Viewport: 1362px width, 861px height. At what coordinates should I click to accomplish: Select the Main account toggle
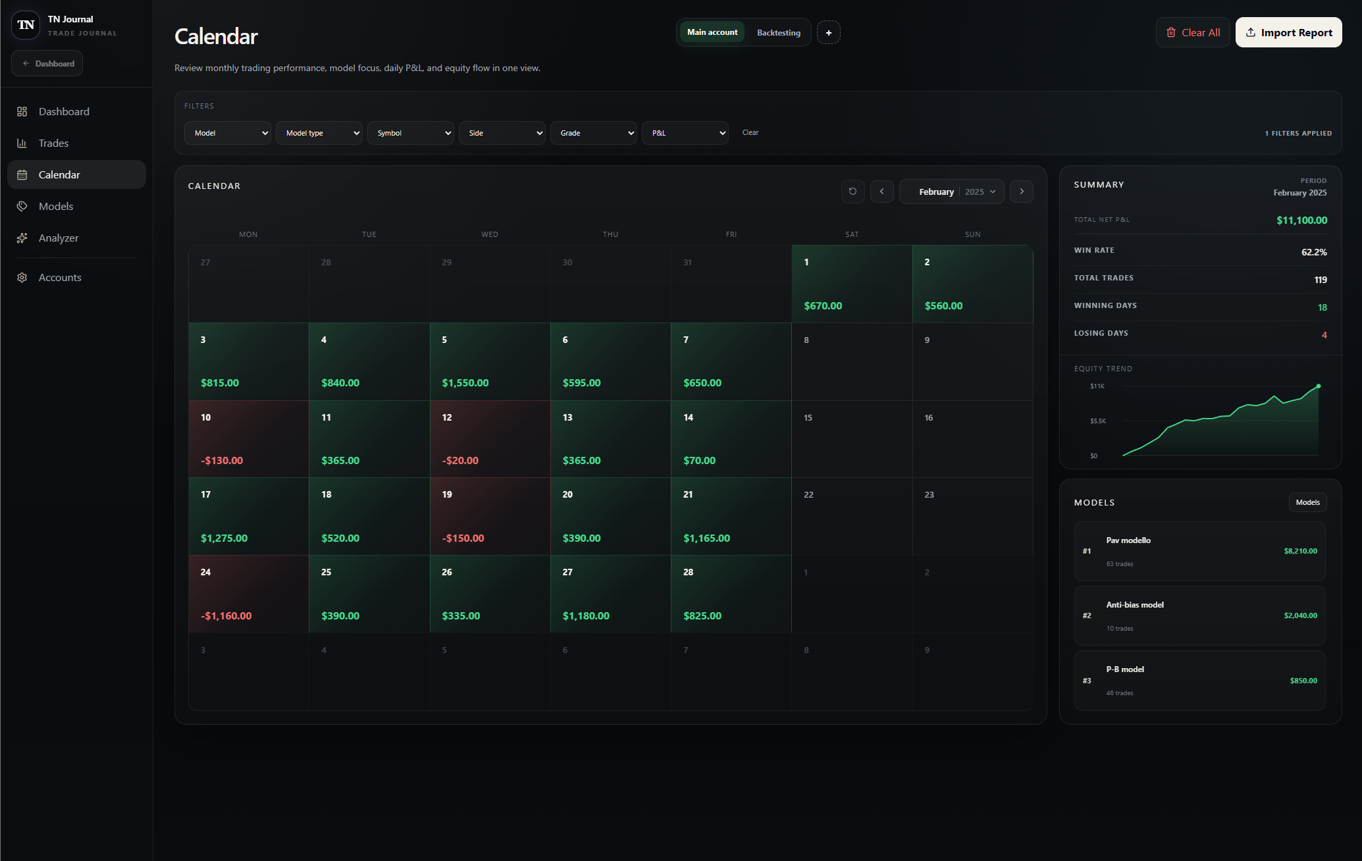(712, 32)
